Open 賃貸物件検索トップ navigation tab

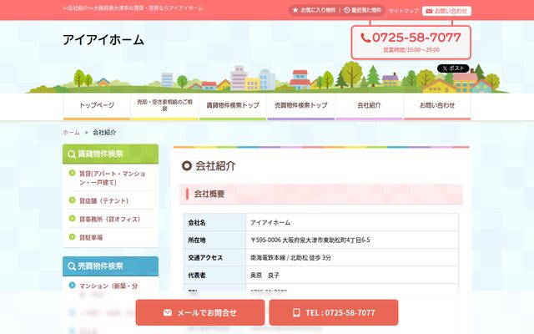pos(233,107)
